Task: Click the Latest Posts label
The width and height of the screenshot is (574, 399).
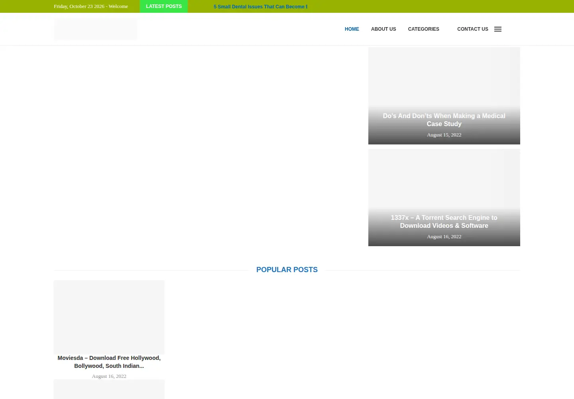Action: point(164,6)
